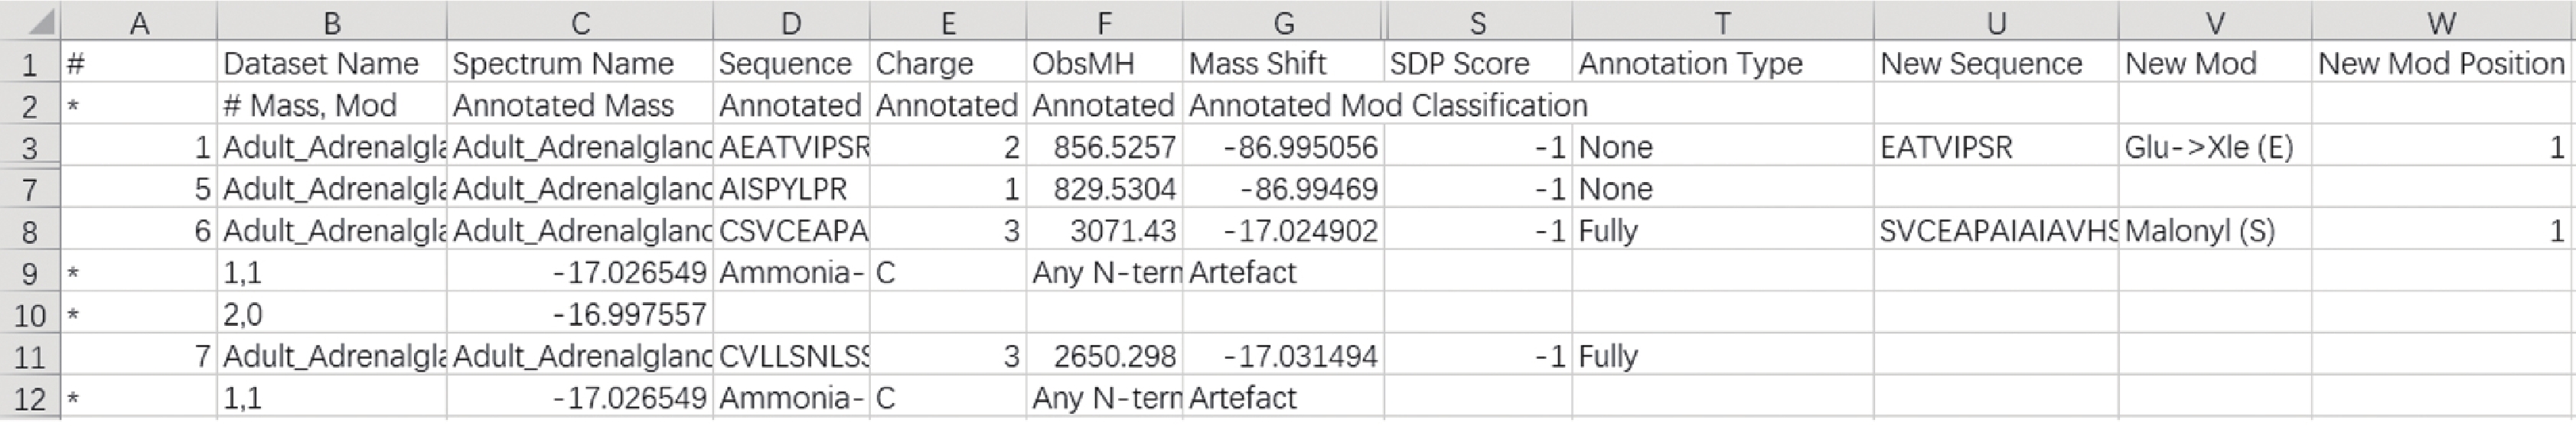
Task: Select column S header
Action: [x=1477, y=21]
